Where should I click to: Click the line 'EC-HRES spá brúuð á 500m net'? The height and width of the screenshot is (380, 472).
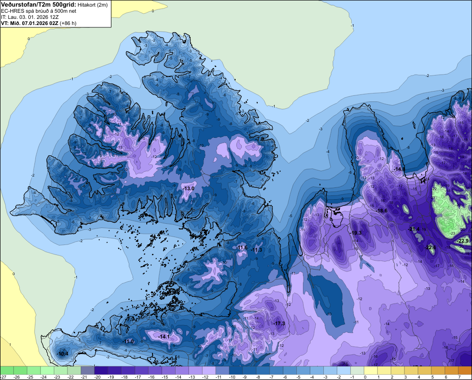pos(39,11)
